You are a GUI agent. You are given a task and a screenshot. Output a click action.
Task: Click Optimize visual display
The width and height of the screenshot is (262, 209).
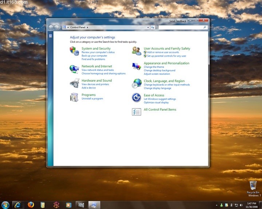(x=156, y=102)
